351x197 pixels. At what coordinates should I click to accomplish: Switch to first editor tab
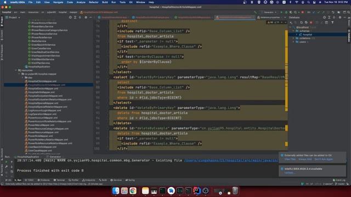(x=114, y=17)
